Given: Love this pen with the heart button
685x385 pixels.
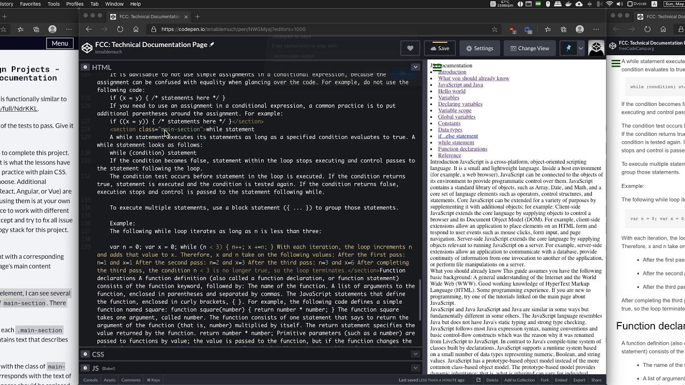Looking at the screenshot, I should pyautogui.click(x=410, y=48).
